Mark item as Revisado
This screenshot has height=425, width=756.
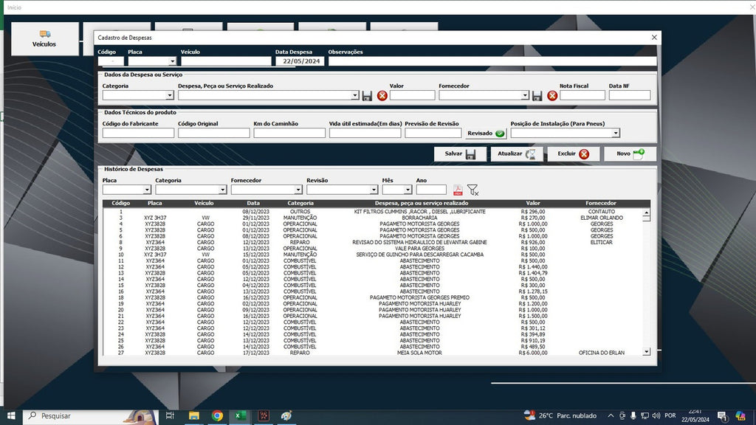[x=486, y=133]
